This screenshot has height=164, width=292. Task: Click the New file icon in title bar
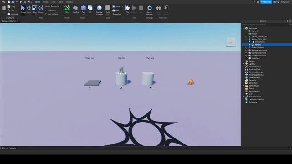coord(9,2)
